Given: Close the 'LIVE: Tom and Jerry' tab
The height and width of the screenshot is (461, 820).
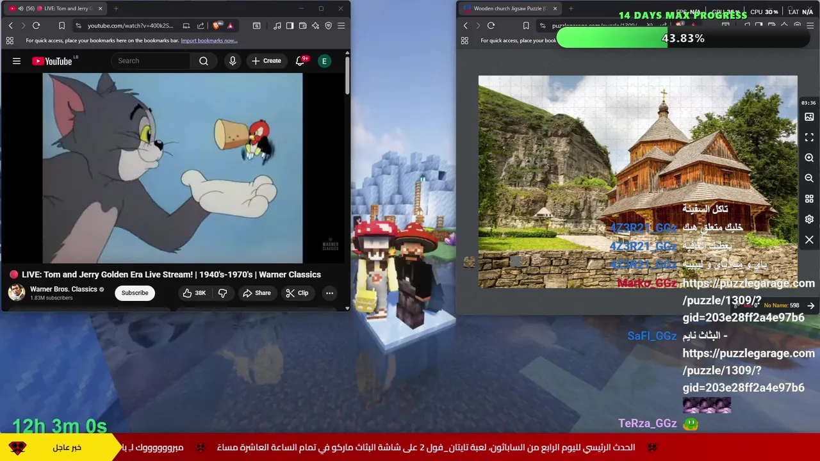Looking at the screenshot, I should [x=100, y=8].
